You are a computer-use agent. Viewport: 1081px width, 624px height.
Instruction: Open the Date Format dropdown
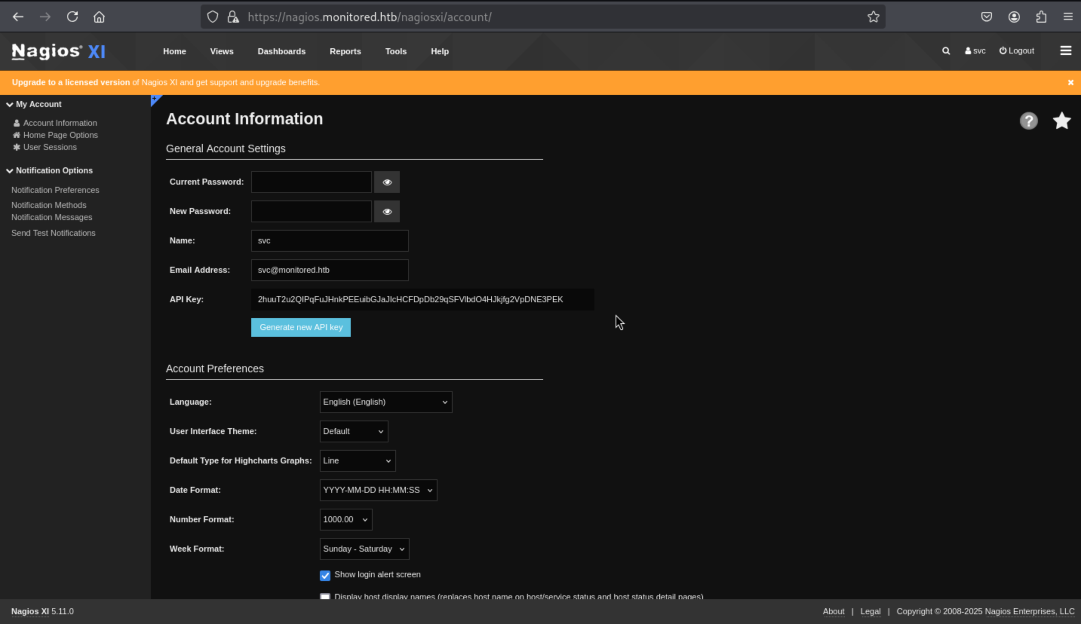pos(378,490)
